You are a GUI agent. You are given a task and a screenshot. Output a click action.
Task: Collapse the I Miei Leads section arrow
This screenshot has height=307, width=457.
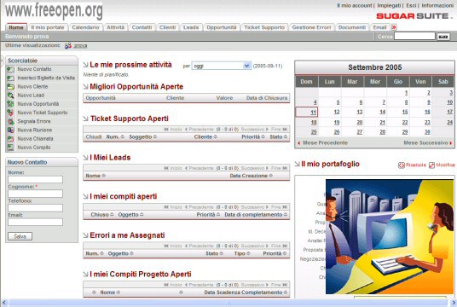(85, 158)
